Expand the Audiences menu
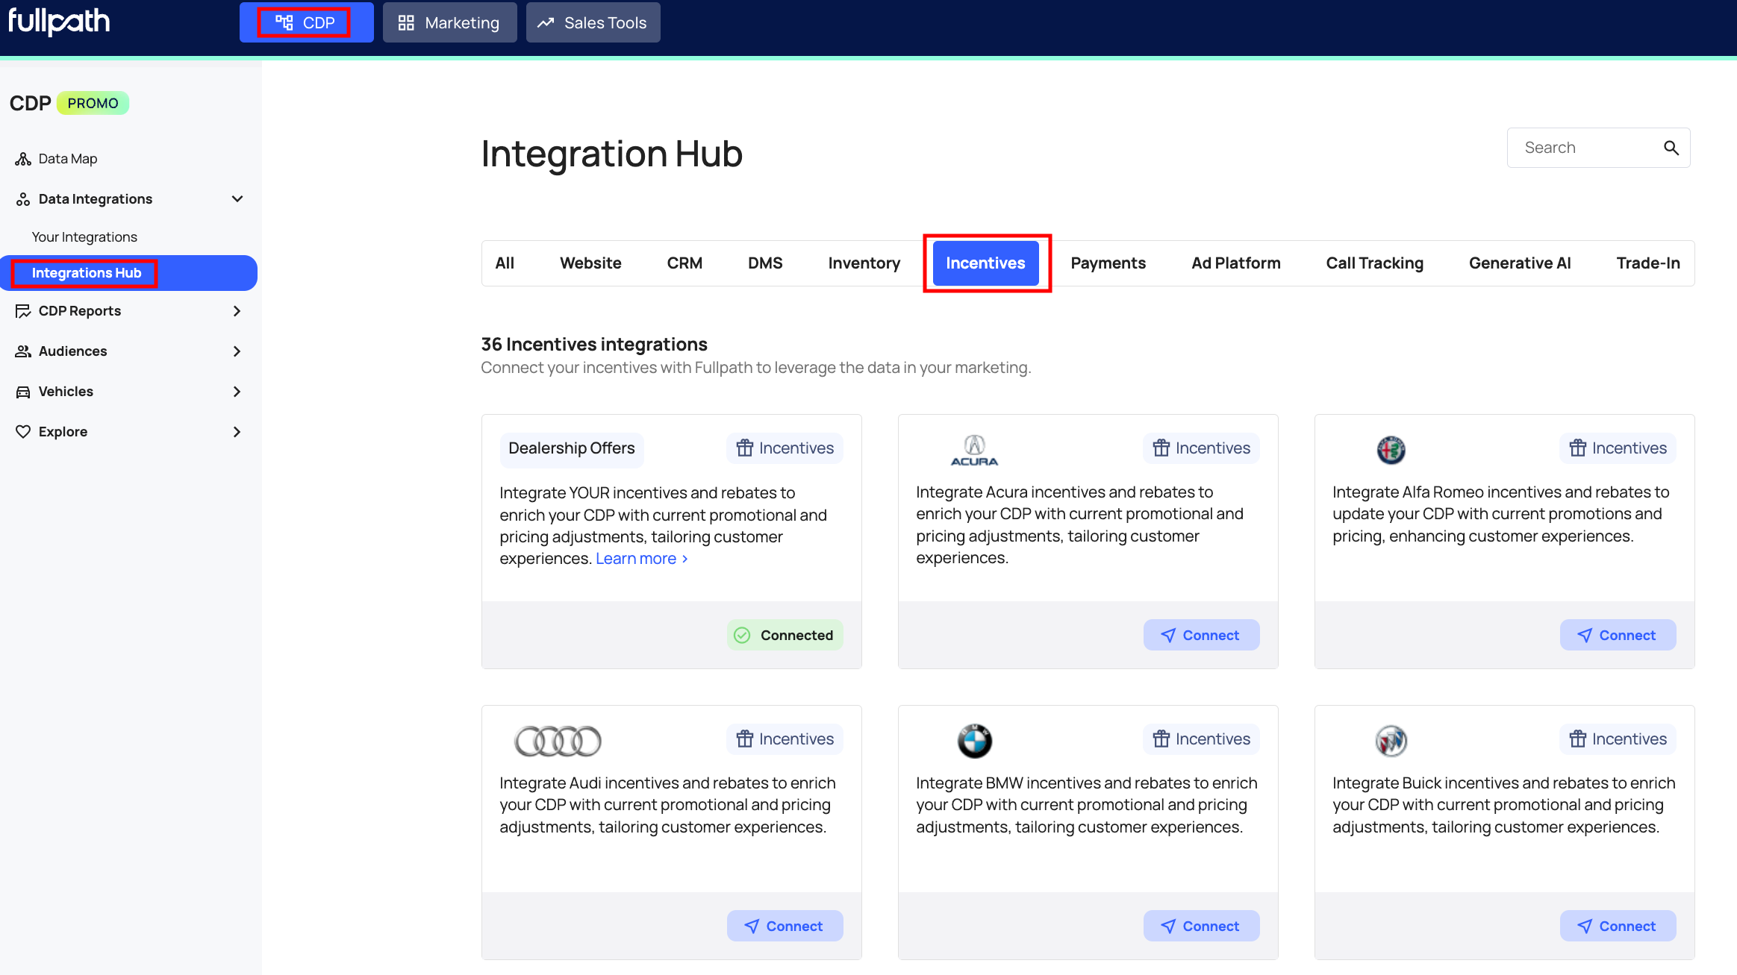The height and width of the screenshot is (975, 1737). tap(237, 351)
